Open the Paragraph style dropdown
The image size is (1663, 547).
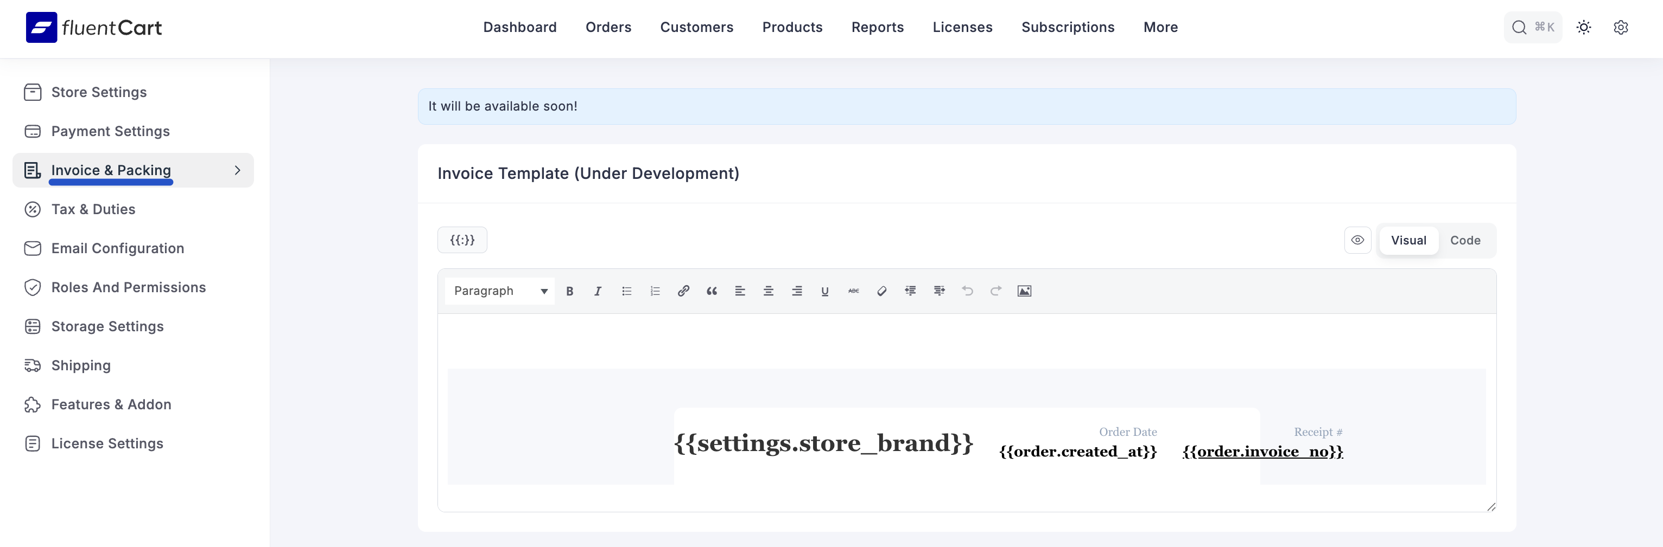click(499, 291)
